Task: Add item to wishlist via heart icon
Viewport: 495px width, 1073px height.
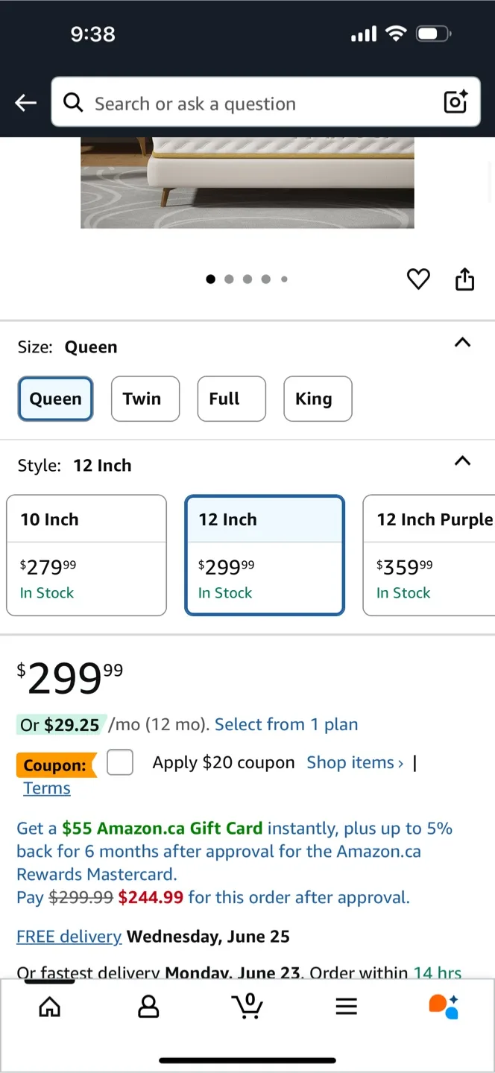Action: (418, 279)
